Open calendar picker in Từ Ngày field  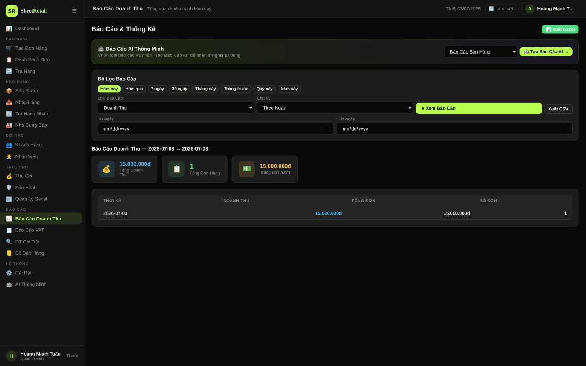click(x=326, y=128)
